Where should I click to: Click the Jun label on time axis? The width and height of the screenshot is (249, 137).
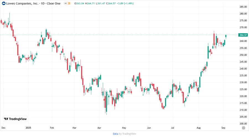[149, 128]
